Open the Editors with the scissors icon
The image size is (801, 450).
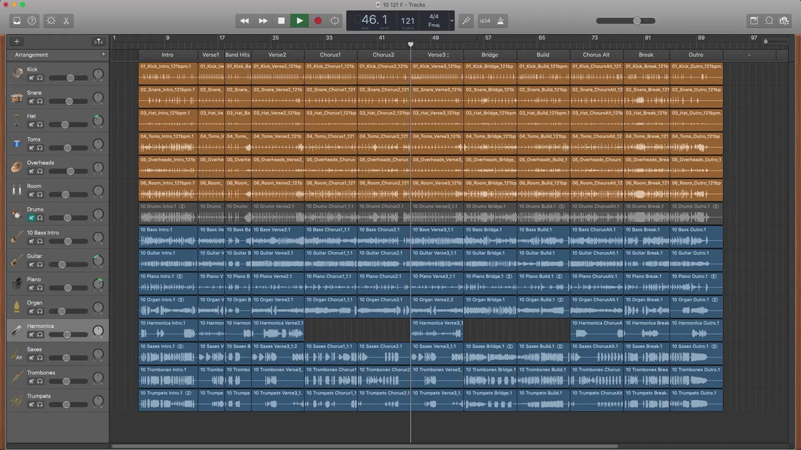pyautogui.click(x=67, y=21)
